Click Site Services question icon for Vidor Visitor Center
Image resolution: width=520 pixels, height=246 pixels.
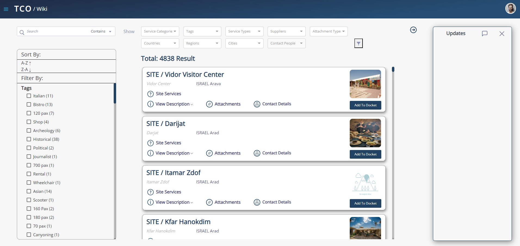click(150, 94)
